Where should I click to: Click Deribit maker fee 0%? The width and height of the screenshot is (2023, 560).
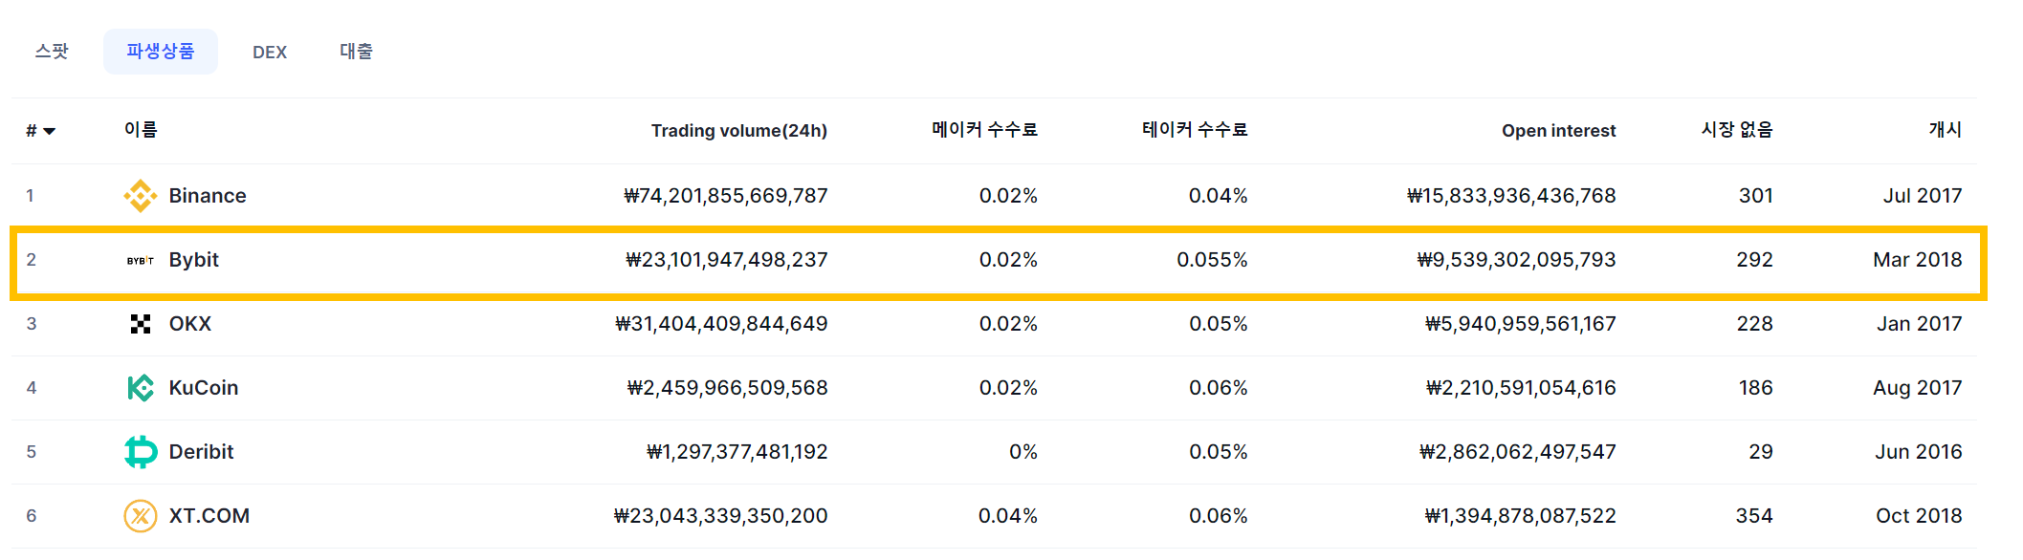coord(1023,452)
